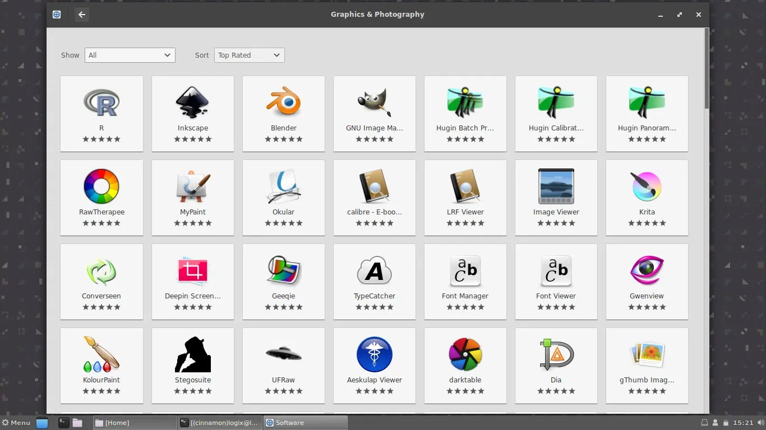766x430 pixels.
Task: Open the Gwenview app tile
Action: pyautogui.click(x=647, y=282)
